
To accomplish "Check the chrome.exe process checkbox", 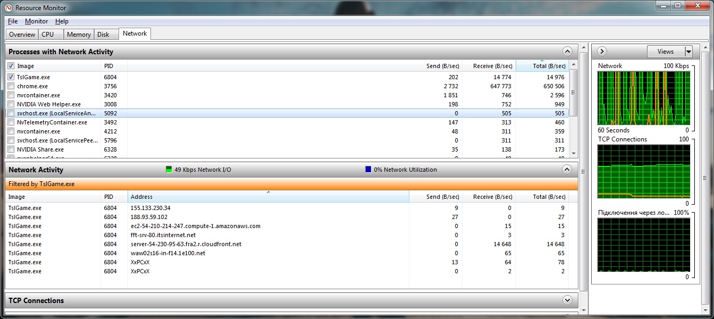I will coord(11,86).
